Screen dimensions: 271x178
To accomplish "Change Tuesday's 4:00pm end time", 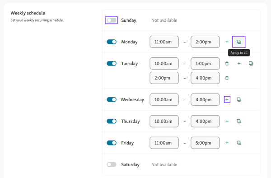I will 205,78.
